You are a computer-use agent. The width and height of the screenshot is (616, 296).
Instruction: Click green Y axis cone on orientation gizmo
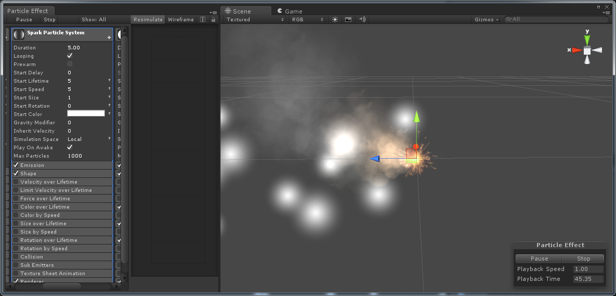coord(587,40)
